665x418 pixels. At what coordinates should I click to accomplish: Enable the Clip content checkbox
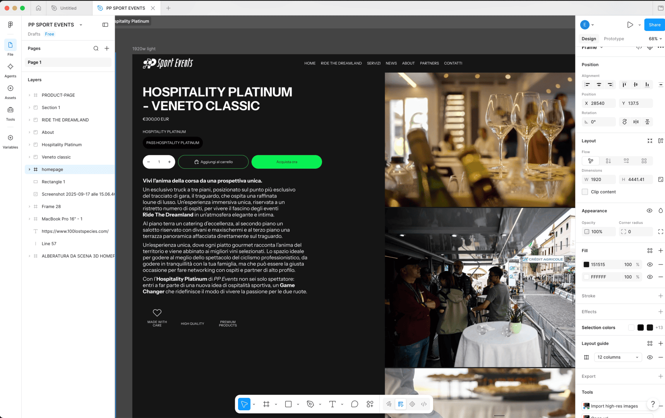coord(585,192)
